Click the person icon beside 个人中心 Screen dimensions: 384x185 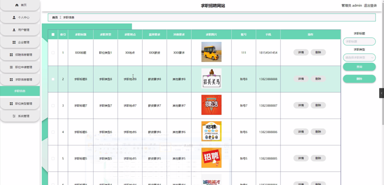pos(14,18)
